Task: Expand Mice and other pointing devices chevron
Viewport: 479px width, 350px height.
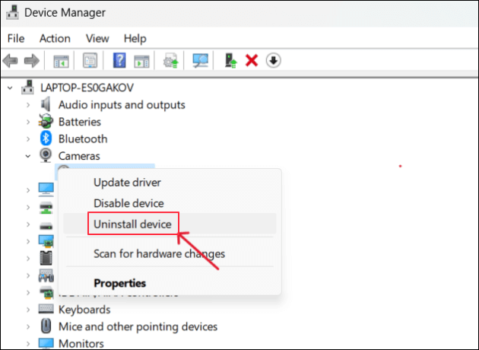Action: point(28,326)
